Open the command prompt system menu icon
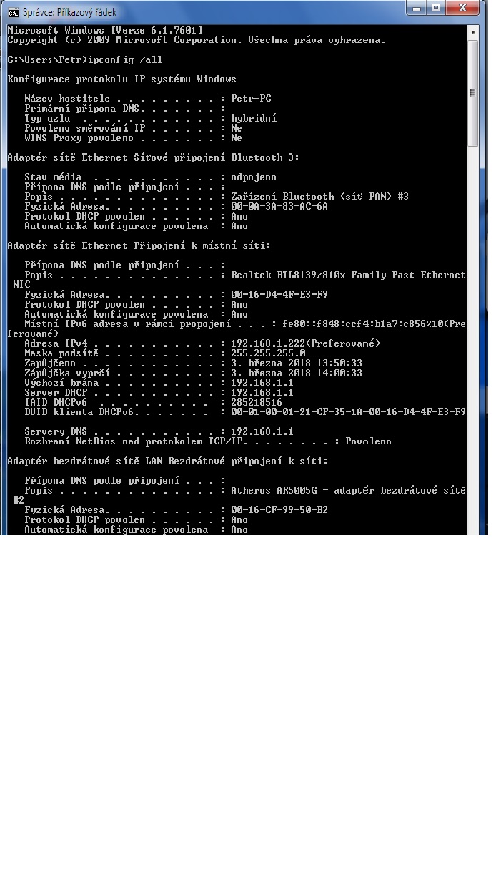Screen dimensions: 501x893 pos(14,12)
